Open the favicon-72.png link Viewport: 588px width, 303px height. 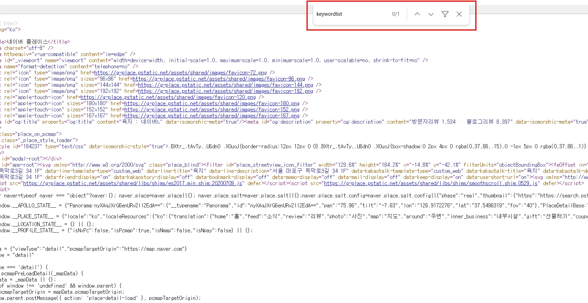(181, 73)
